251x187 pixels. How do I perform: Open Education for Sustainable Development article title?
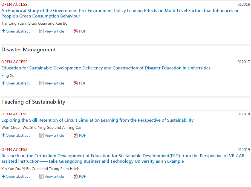pos(106,68)
